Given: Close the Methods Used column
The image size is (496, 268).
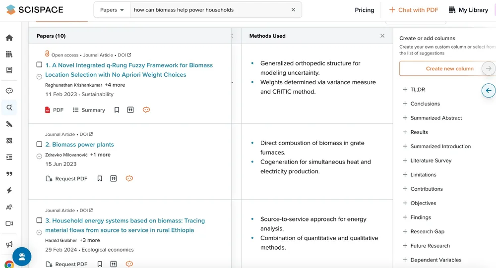Looking at the screenshot, I should coord(382,36).
